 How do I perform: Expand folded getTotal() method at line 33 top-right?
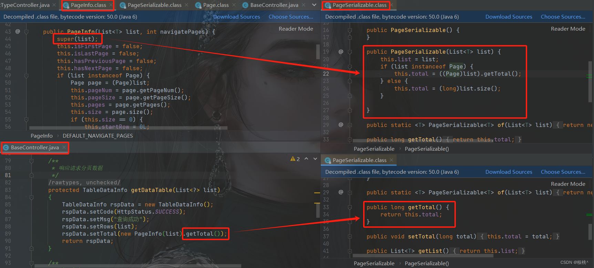[350, 140]
